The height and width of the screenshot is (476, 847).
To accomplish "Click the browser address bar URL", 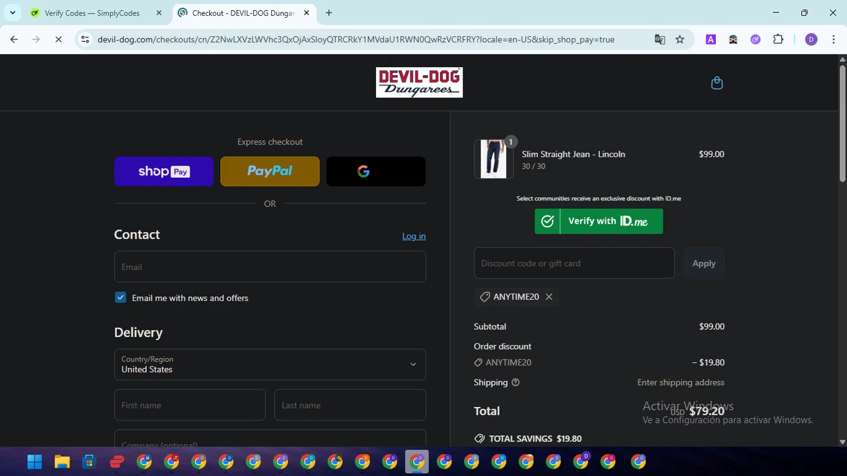I will click(356, 40).
